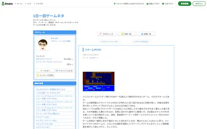Go to ブログトップ

(x=106, y=34)
